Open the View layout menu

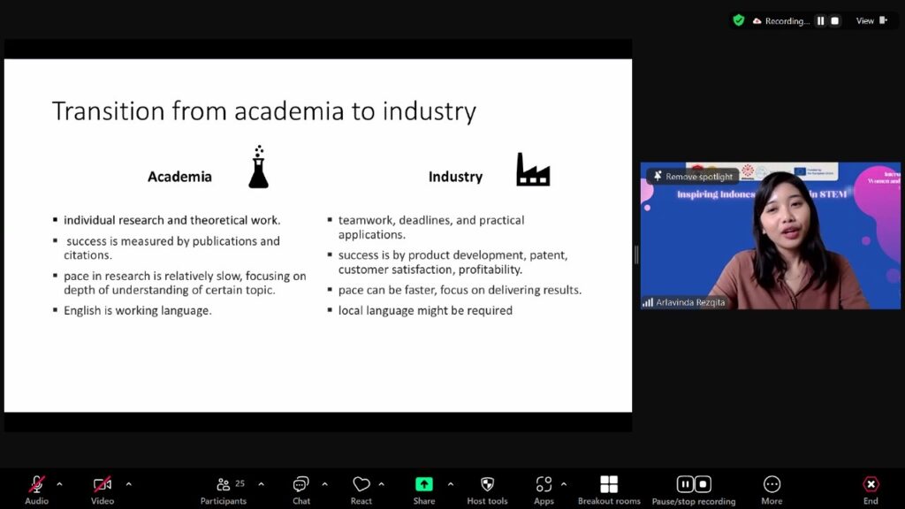click(x=871, y=21)
